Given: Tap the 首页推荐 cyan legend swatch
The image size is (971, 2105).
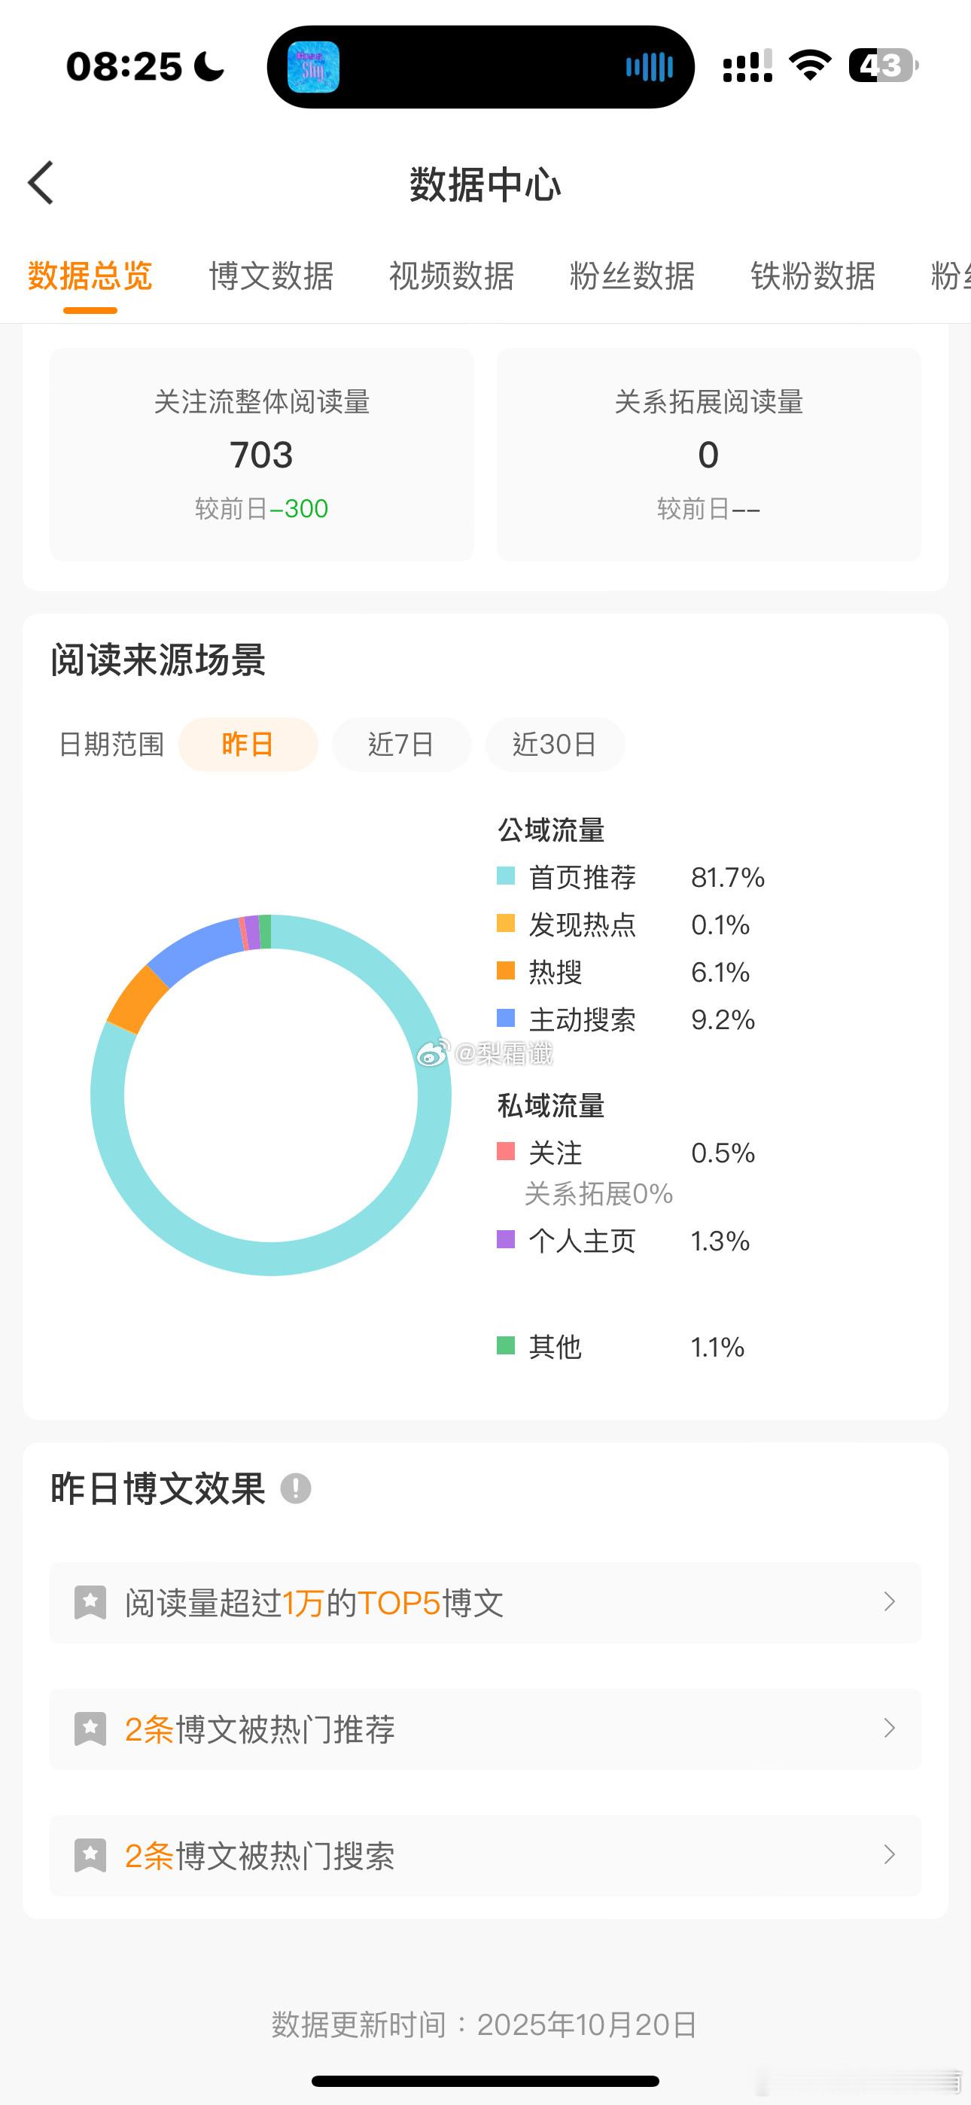Looking at the screenshot, I should coord(506,876).
